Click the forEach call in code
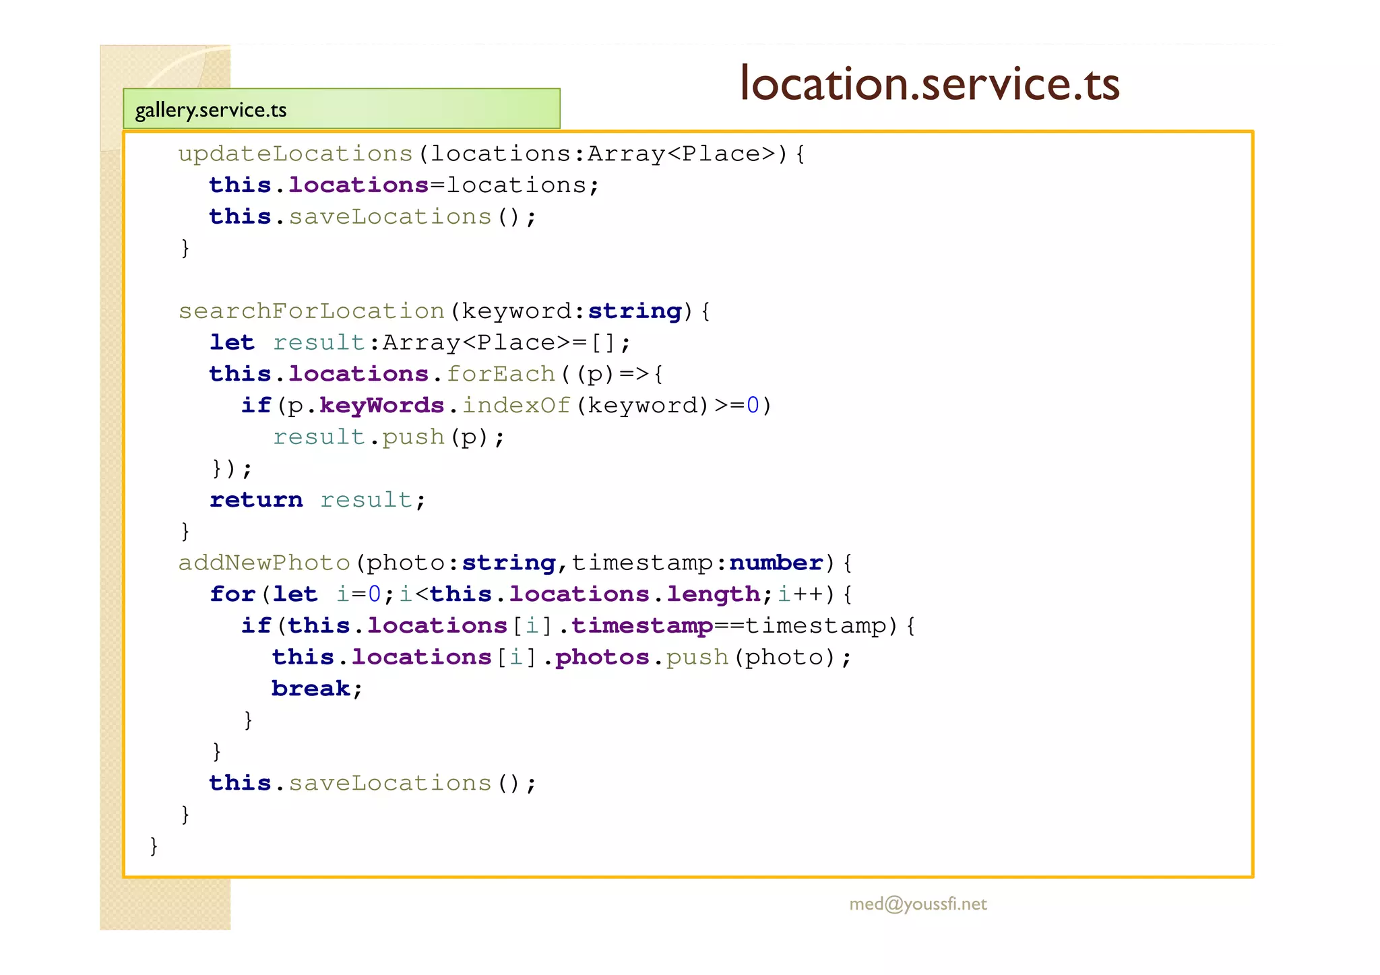 click(501, 374)
